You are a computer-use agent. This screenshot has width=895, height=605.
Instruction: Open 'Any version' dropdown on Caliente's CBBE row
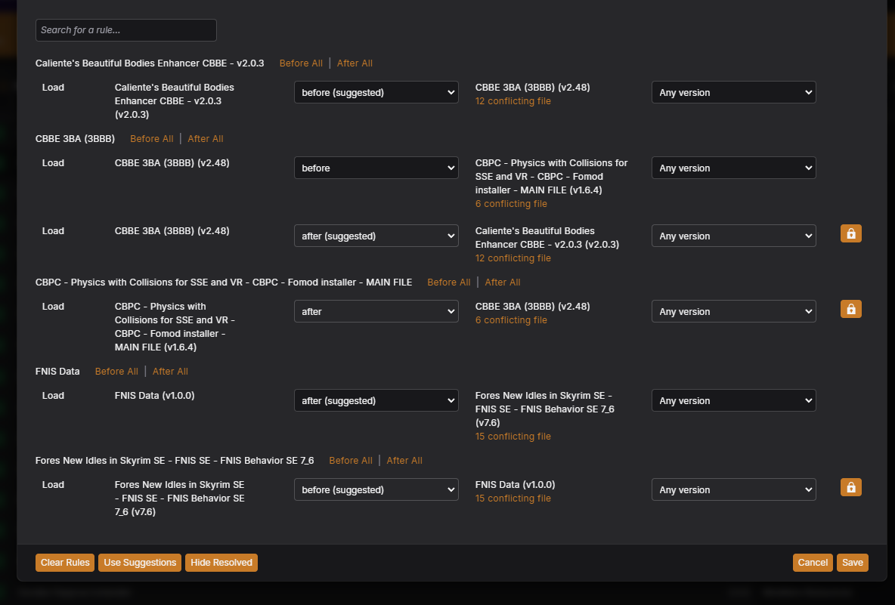(x=733, y=92)
